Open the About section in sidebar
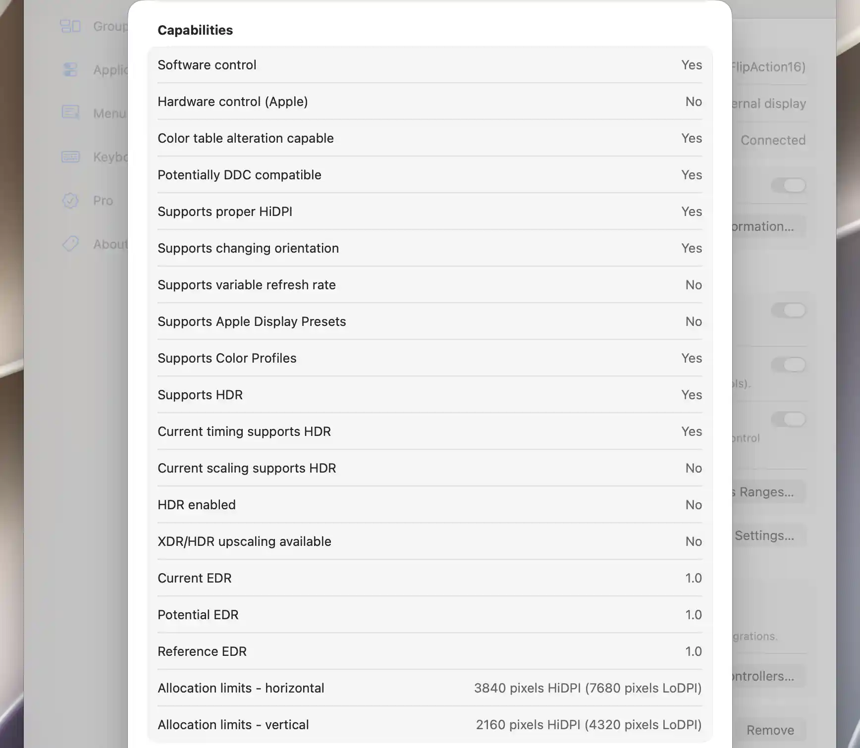 [110, 244]
